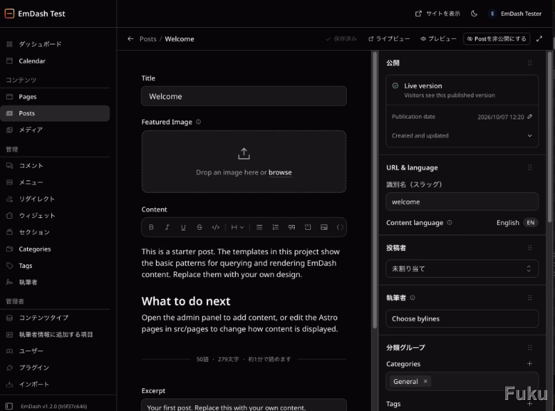Apply Strikethrough formatting
555x411 pixels.
point(199,227)
